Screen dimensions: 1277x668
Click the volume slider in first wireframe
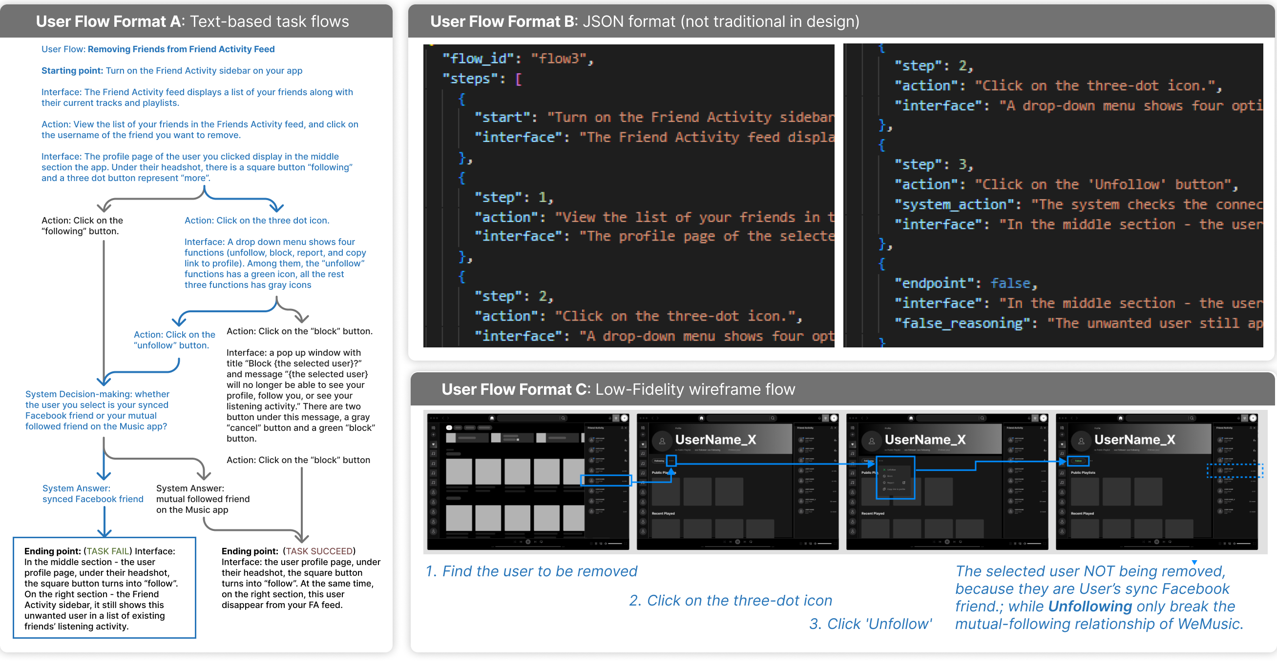pos(615,544)
